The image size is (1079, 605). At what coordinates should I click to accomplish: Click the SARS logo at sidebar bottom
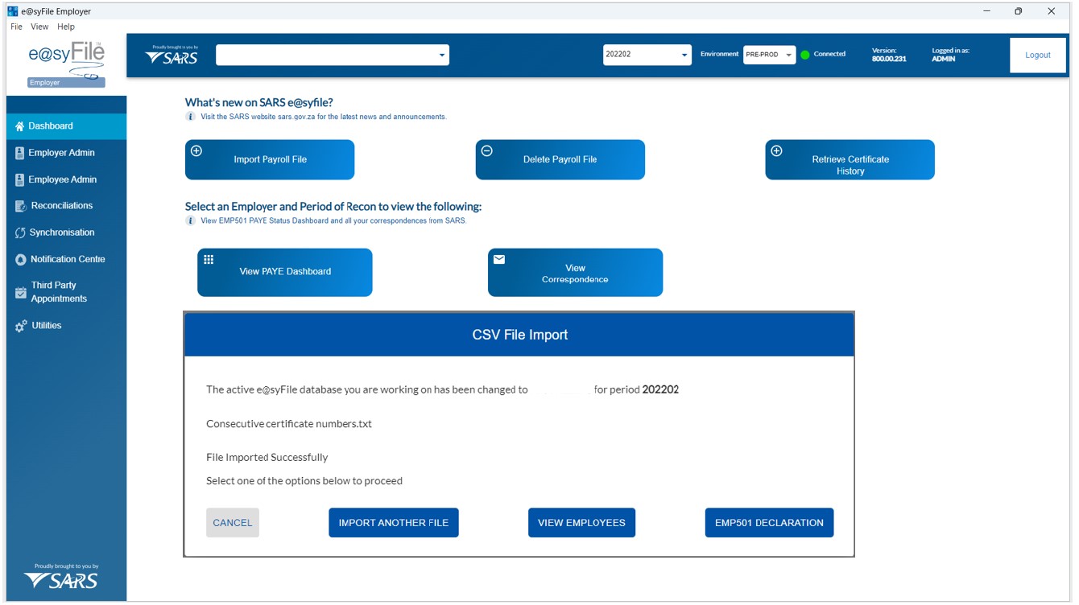click(61, 577)
